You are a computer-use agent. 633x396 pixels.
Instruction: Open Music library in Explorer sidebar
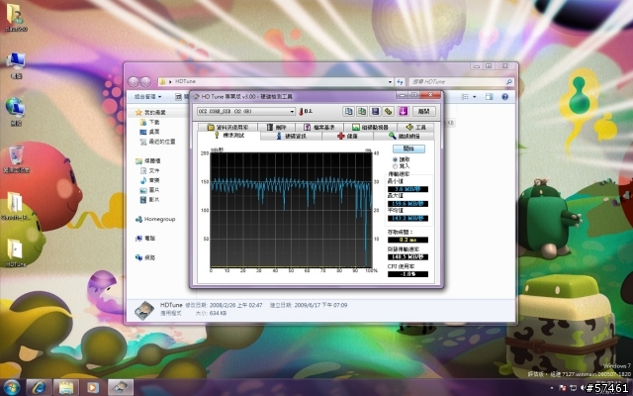[x=149, y=180]
